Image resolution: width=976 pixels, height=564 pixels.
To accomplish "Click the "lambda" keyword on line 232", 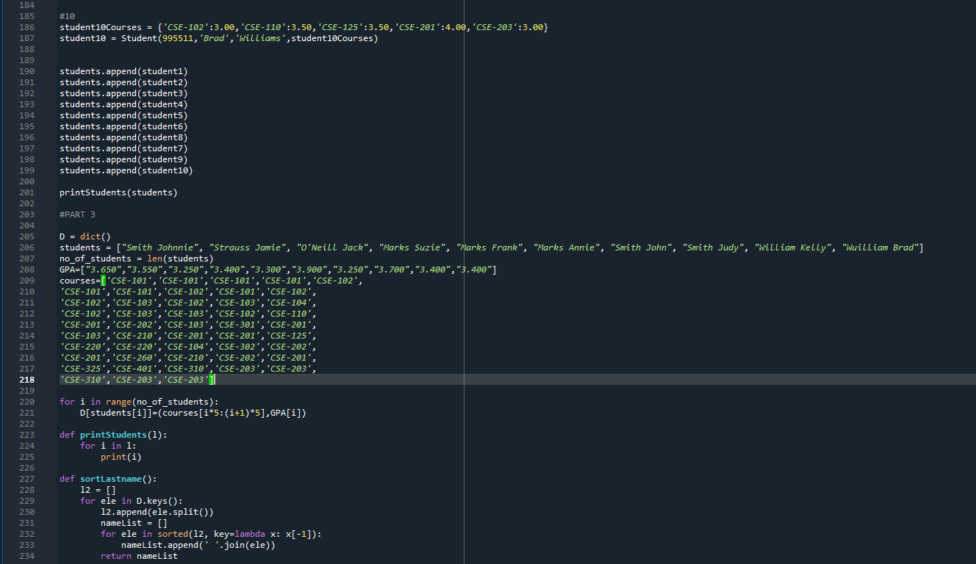I will (x=250, y=533).
